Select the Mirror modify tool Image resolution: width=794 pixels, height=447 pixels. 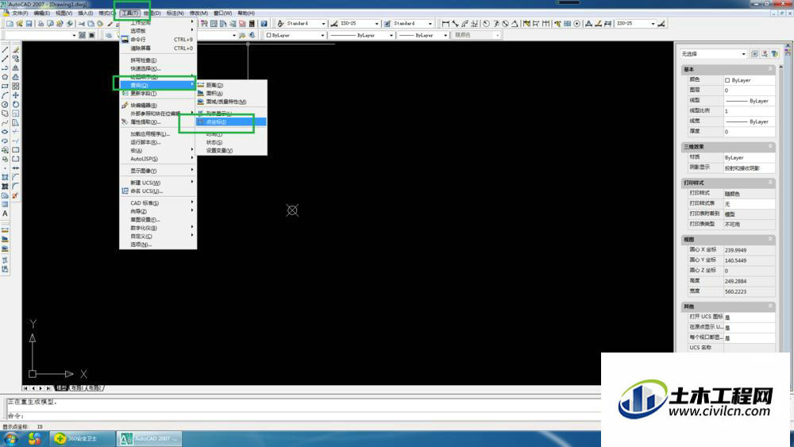16,67
